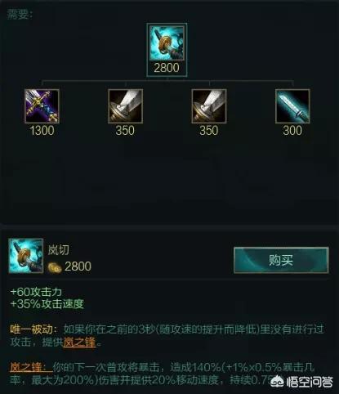This screenshot has width=339, height=394.
Task: Buy the item with the 购买 button
Action: pos(281,260)
